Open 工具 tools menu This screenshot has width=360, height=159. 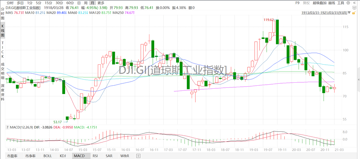tap(341, 3)
